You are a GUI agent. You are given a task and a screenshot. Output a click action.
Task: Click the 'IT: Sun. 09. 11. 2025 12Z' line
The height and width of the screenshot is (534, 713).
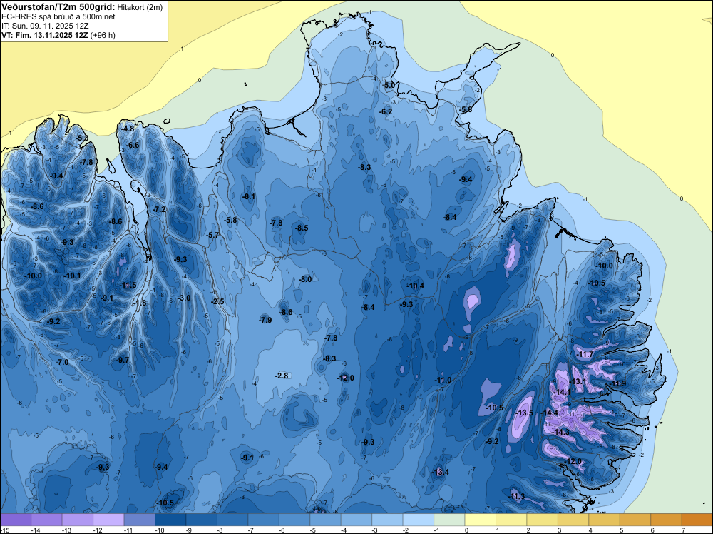45,26
